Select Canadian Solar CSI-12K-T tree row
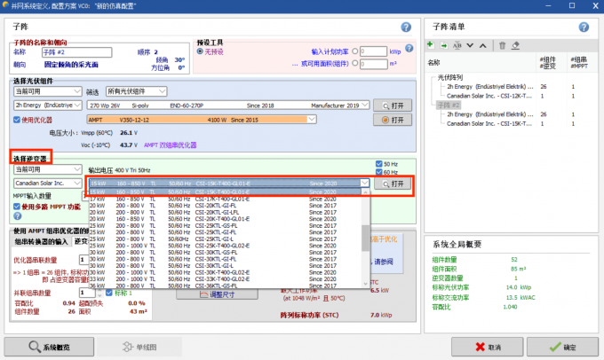The width and height of the screenshot is (604, 360). coord(489,96)
